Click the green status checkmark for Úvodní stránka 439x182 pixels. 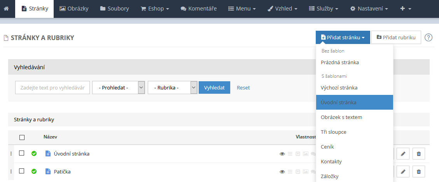(x=34, y=154)
